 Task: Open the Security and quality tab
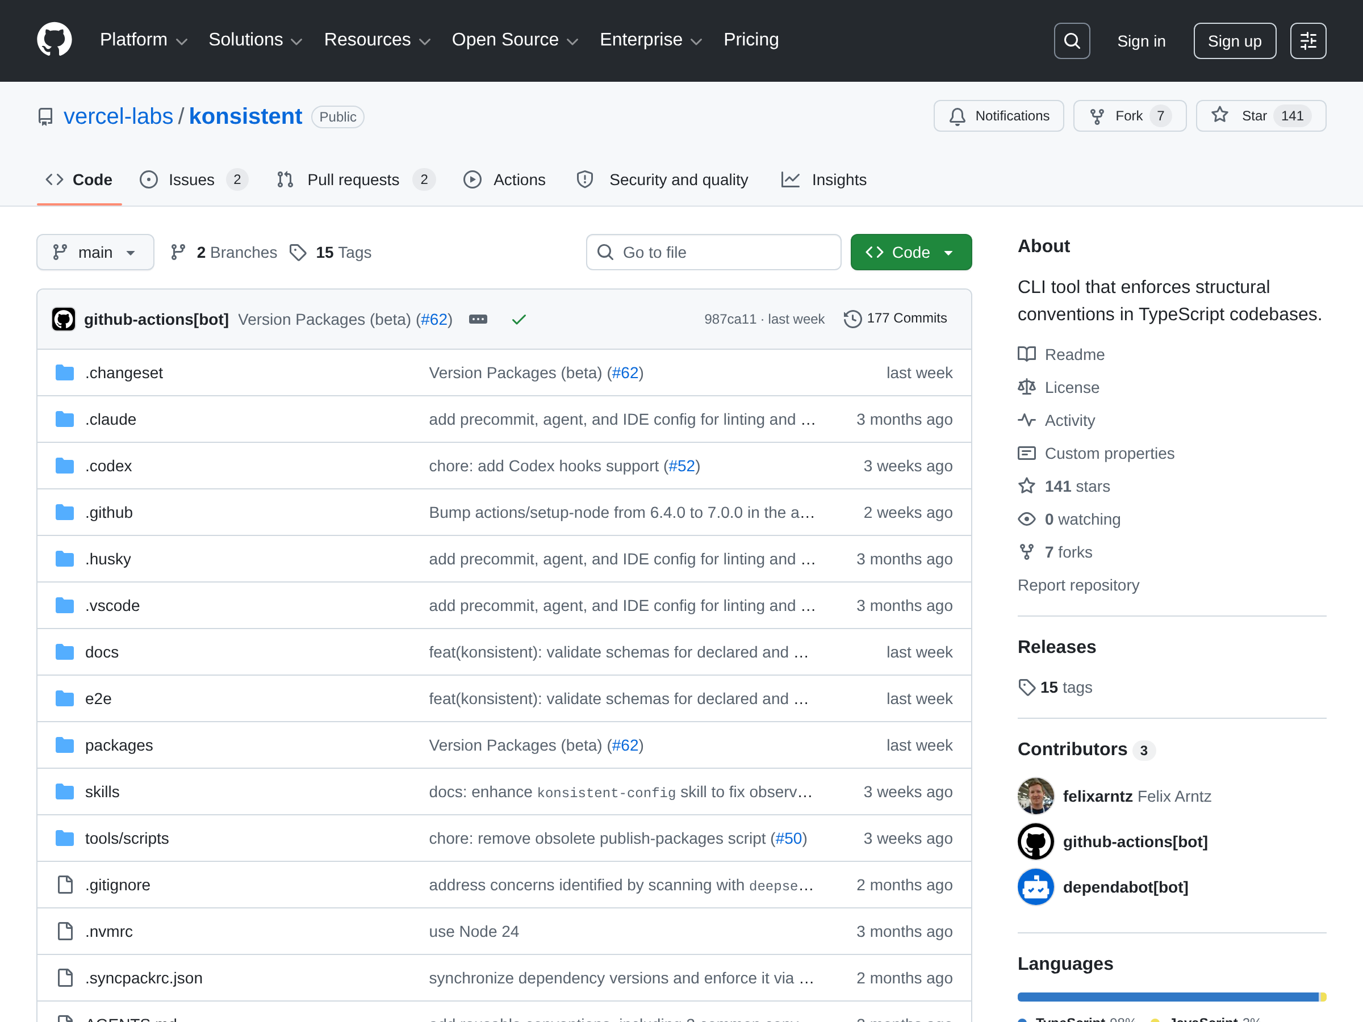click(662, 180)
